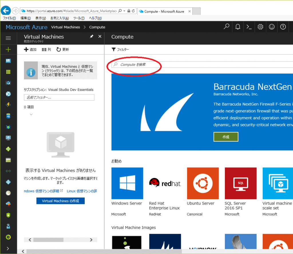Open the Dashboard icon in sidebar
The height and width of the screenshot is (254, 293).
click(x=8, y=61)
